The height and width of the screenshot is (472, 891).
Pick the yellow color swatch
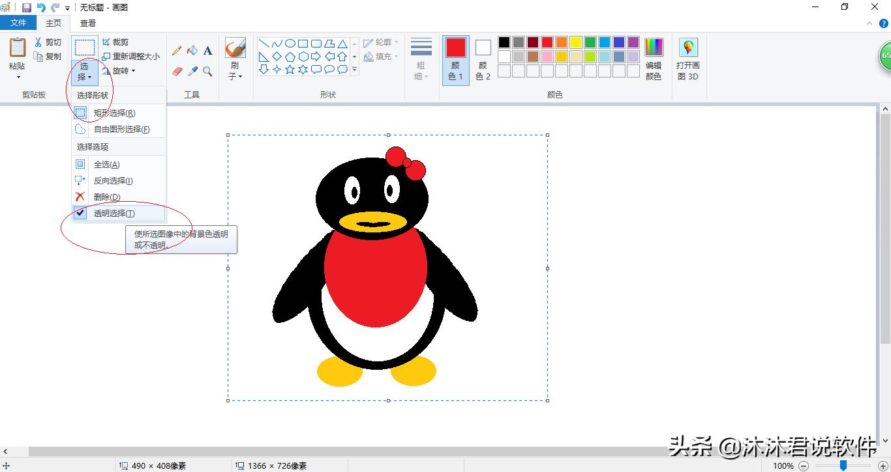tap(576, 42)
